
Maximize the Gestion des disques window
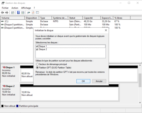129,3
